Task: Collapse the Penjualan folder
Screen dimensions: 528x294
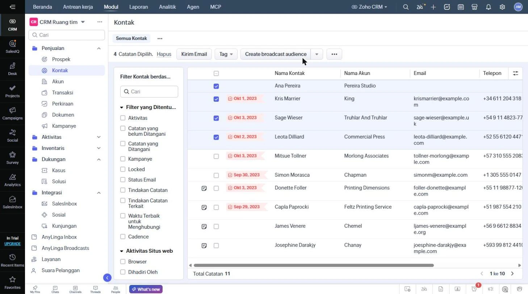Action: 99,48
